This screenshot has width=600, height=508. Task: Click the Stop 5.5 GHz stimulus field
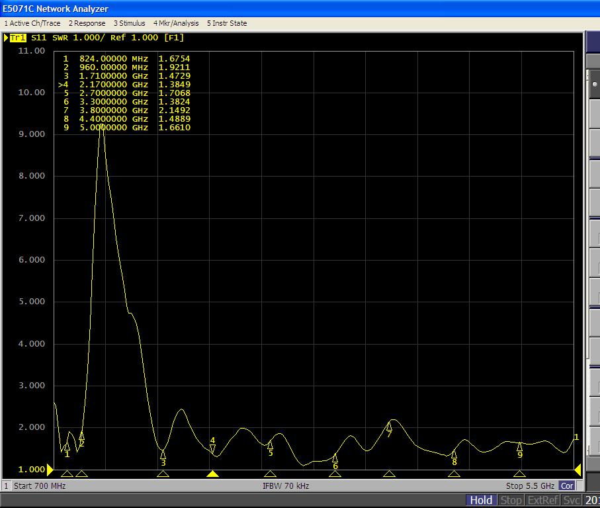pyautogui.click(x=530, y=486)
